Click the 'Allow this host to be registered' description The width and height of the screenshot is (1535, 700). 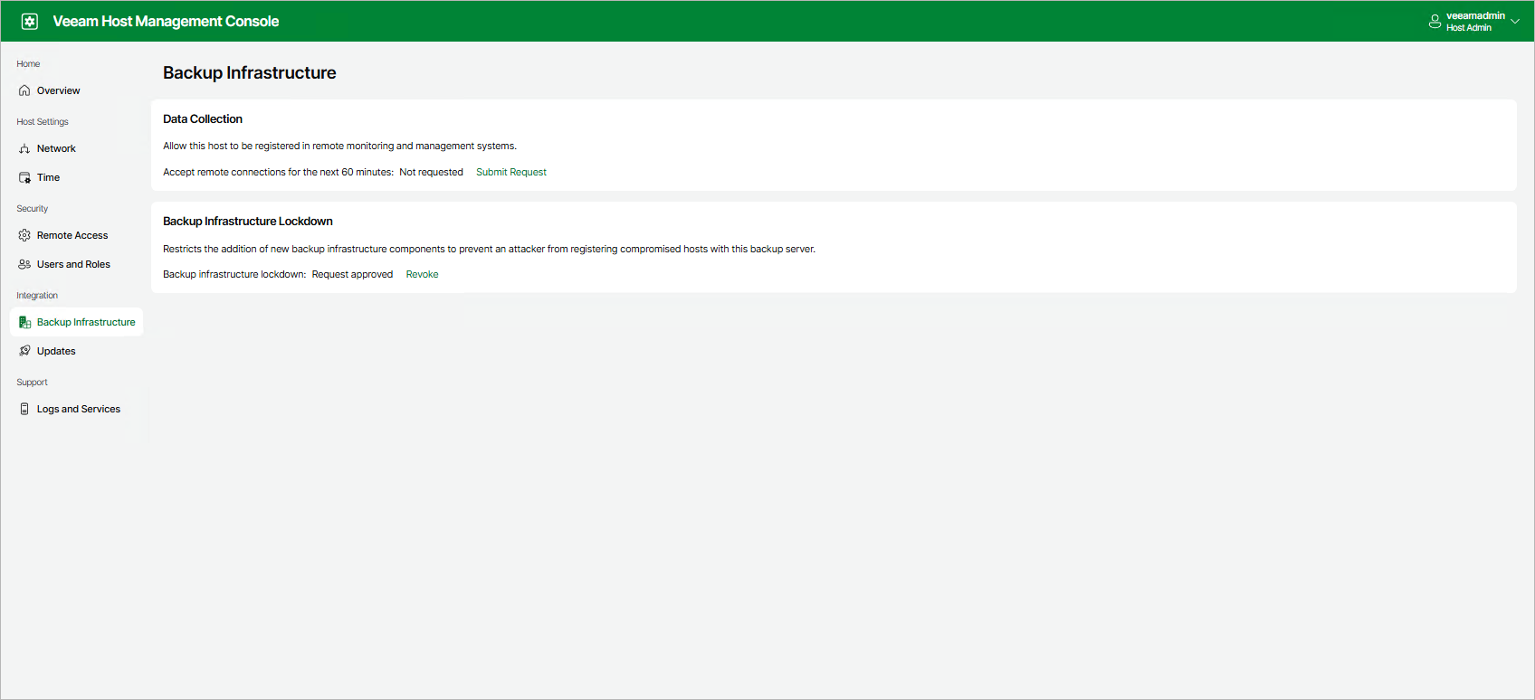[339, 146]
